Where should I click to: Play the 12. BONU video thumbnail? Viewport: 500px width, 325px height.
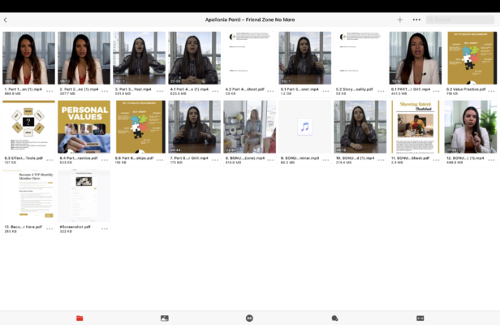[471, 127]
